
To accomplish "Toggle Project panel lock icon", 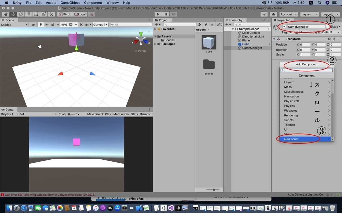I will click(x=216, y=20).
